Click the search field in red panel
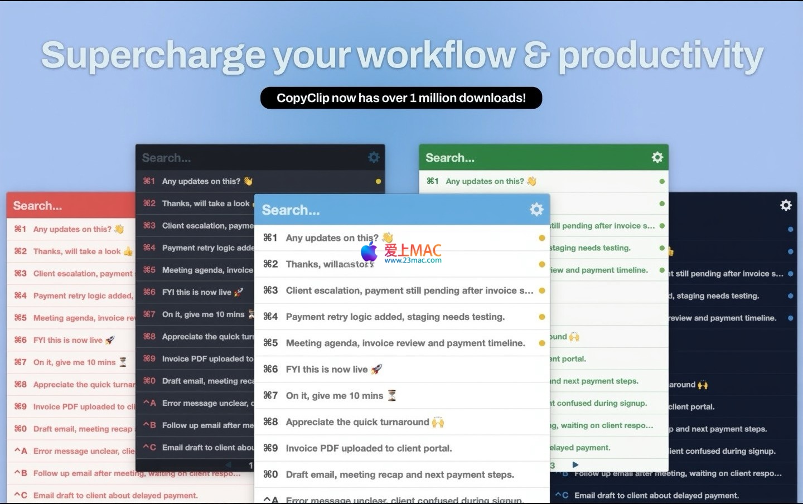This screenshot has width=803, height=504. tap(67, 206)
